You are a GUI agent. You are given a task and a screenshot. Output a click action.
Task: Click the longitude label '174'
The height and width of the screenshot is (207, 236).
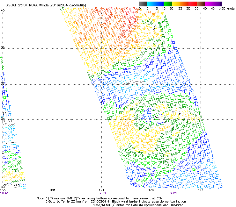coord(151,190)
